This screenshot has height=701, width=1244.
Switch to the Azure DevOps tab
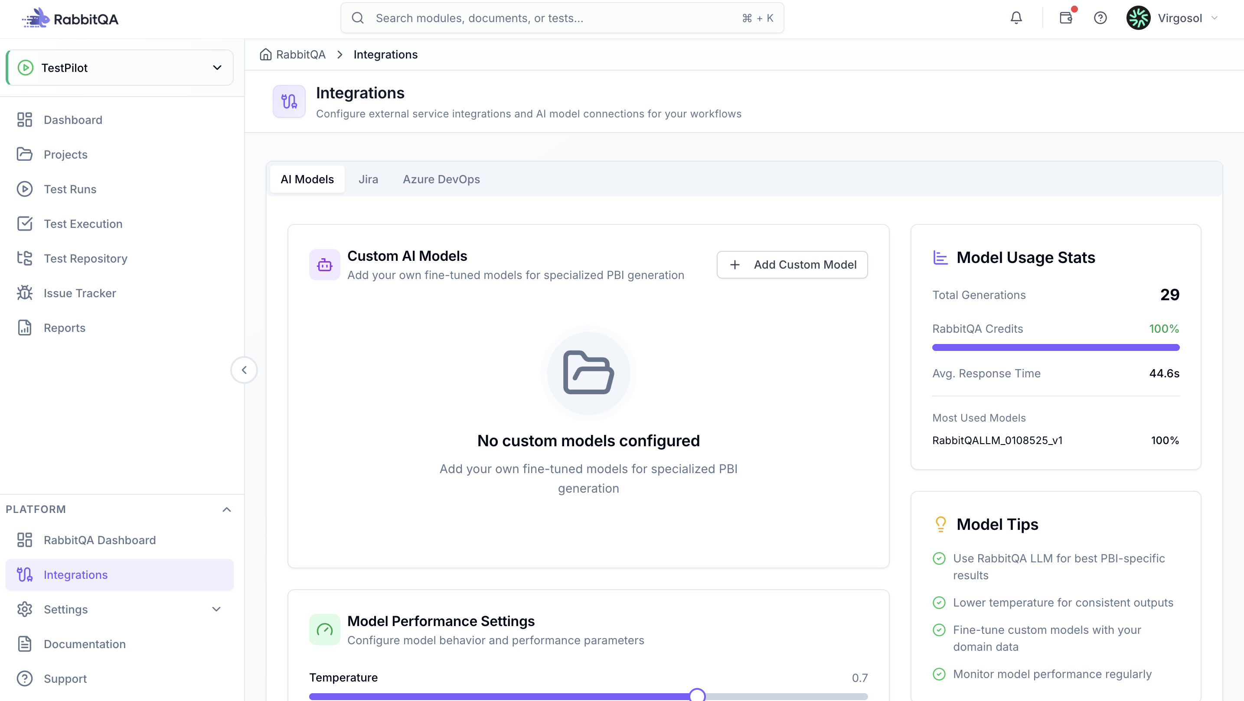441,179
